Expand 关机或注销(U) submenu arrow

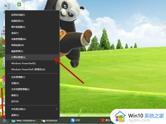tap(57, 109)
